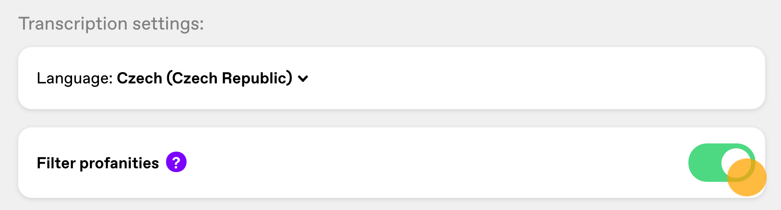Click the purple question mark help icon

176,162
